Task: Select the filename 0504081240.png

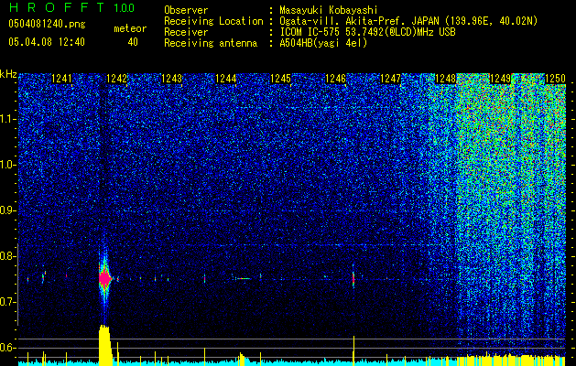Action: coord(47,24)
